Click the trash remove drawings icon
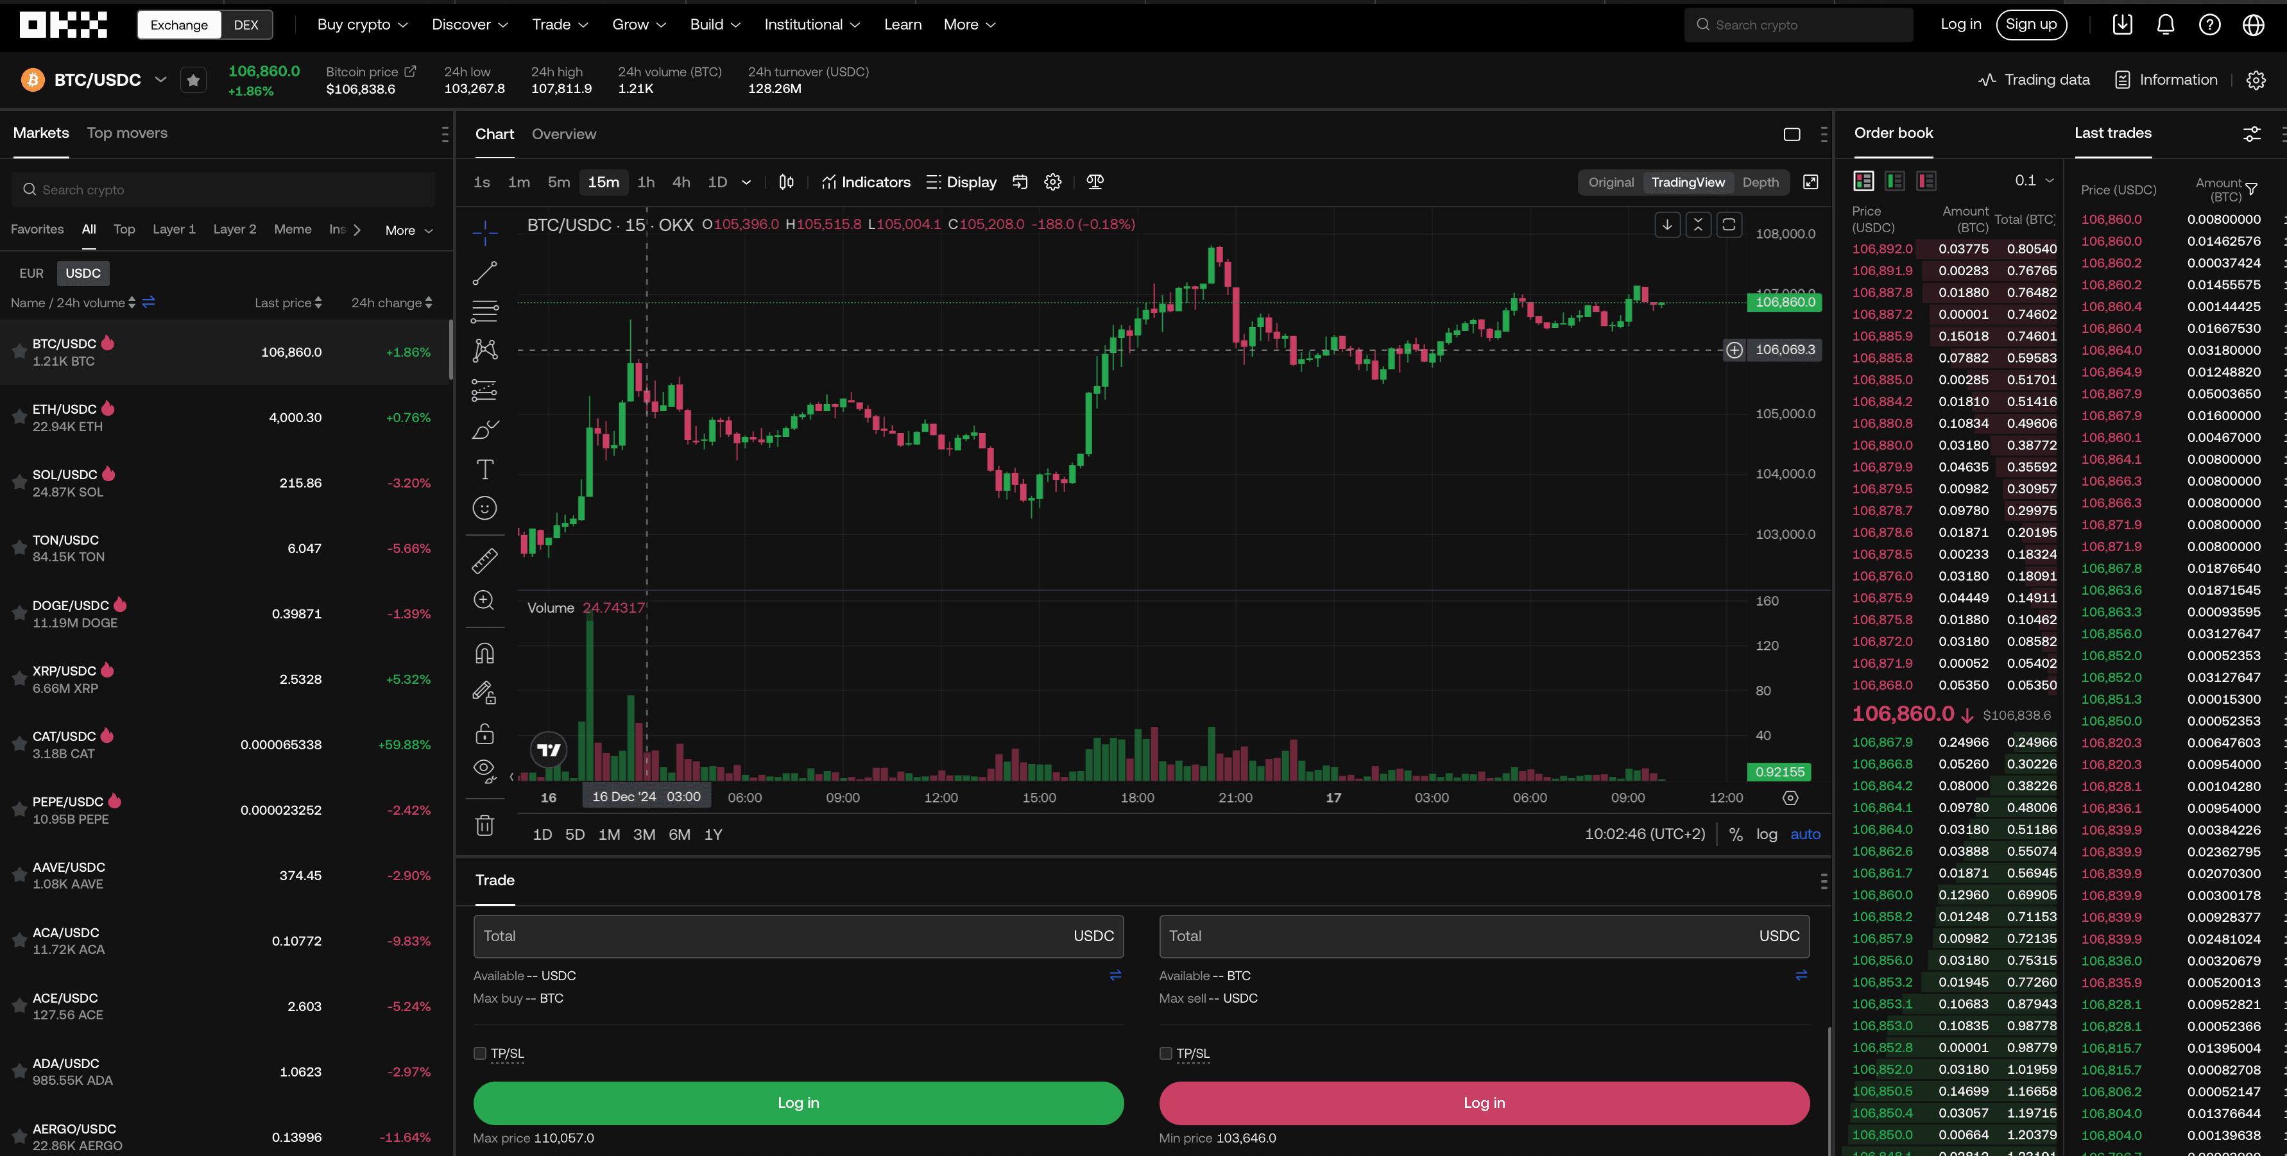Image resolution: width=2287 pixels, height=1156 pixels. (x=484, y=825)
